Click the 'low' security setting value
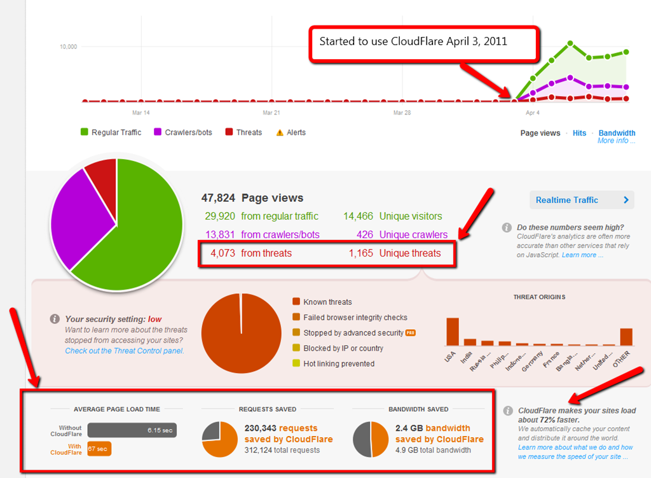Viewport: 651px width, 478px height. coord(155,320)
